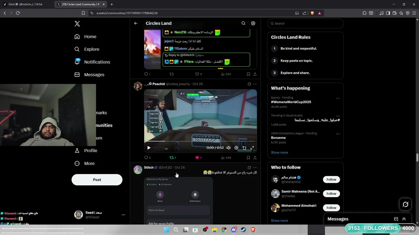Reload the page in browser toolbar
The height and width of the screenshot is (235, 419).
click(x=18, y=13)
